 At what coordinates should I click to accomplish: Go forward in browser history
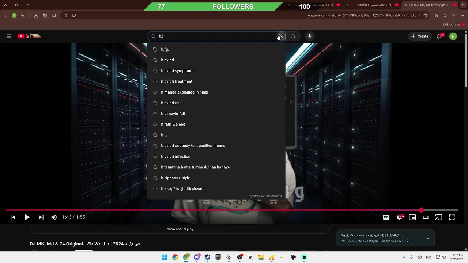tap(454, 15)
